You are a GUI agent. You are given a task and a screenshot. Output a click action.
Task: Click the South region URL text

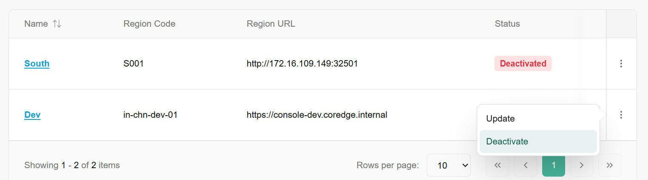tap(302, 64)
